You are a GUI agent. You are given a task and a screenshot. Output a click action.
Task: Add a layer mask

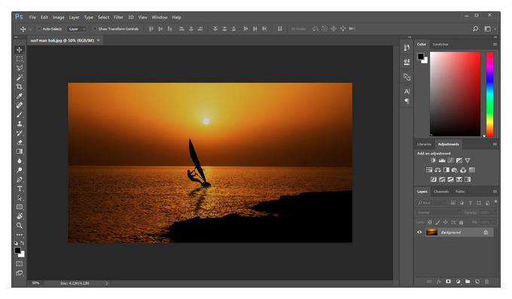(448, 282)
